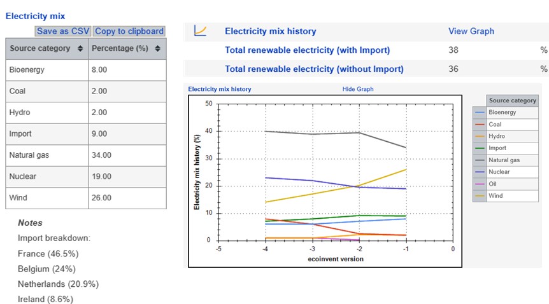This screenshot has width=549, height=304.
Task: Click the Electricity mix section title
Action: tap(35, 16)
